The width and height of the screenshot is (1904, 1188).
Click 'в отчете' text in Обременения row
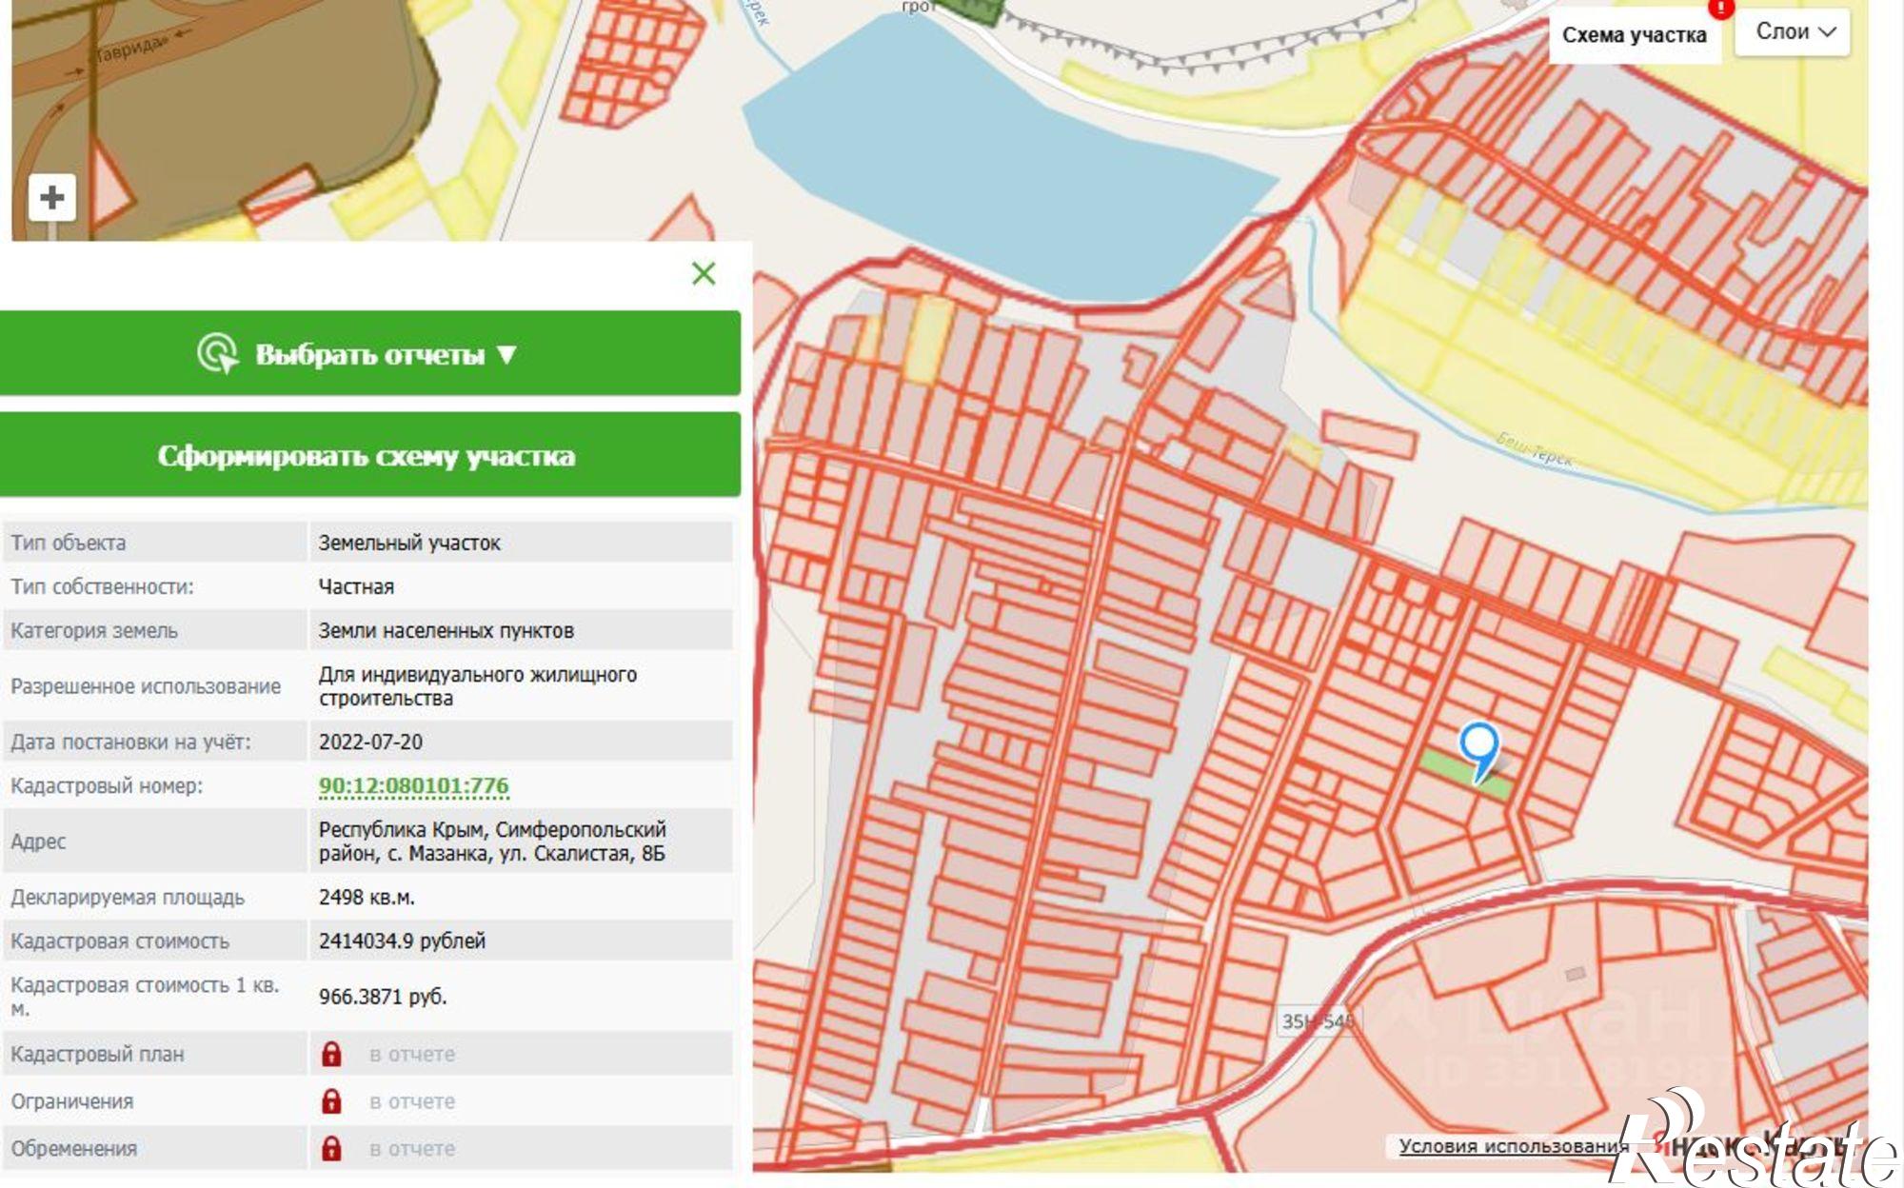[412, 1149]
